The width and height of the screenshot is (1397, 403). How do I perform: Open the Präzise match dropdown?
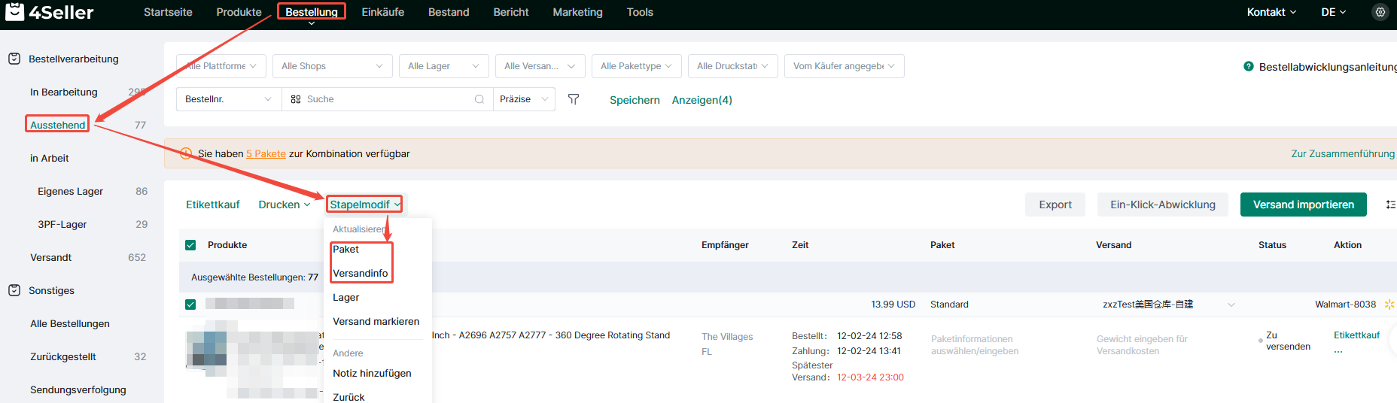[524, 99]
